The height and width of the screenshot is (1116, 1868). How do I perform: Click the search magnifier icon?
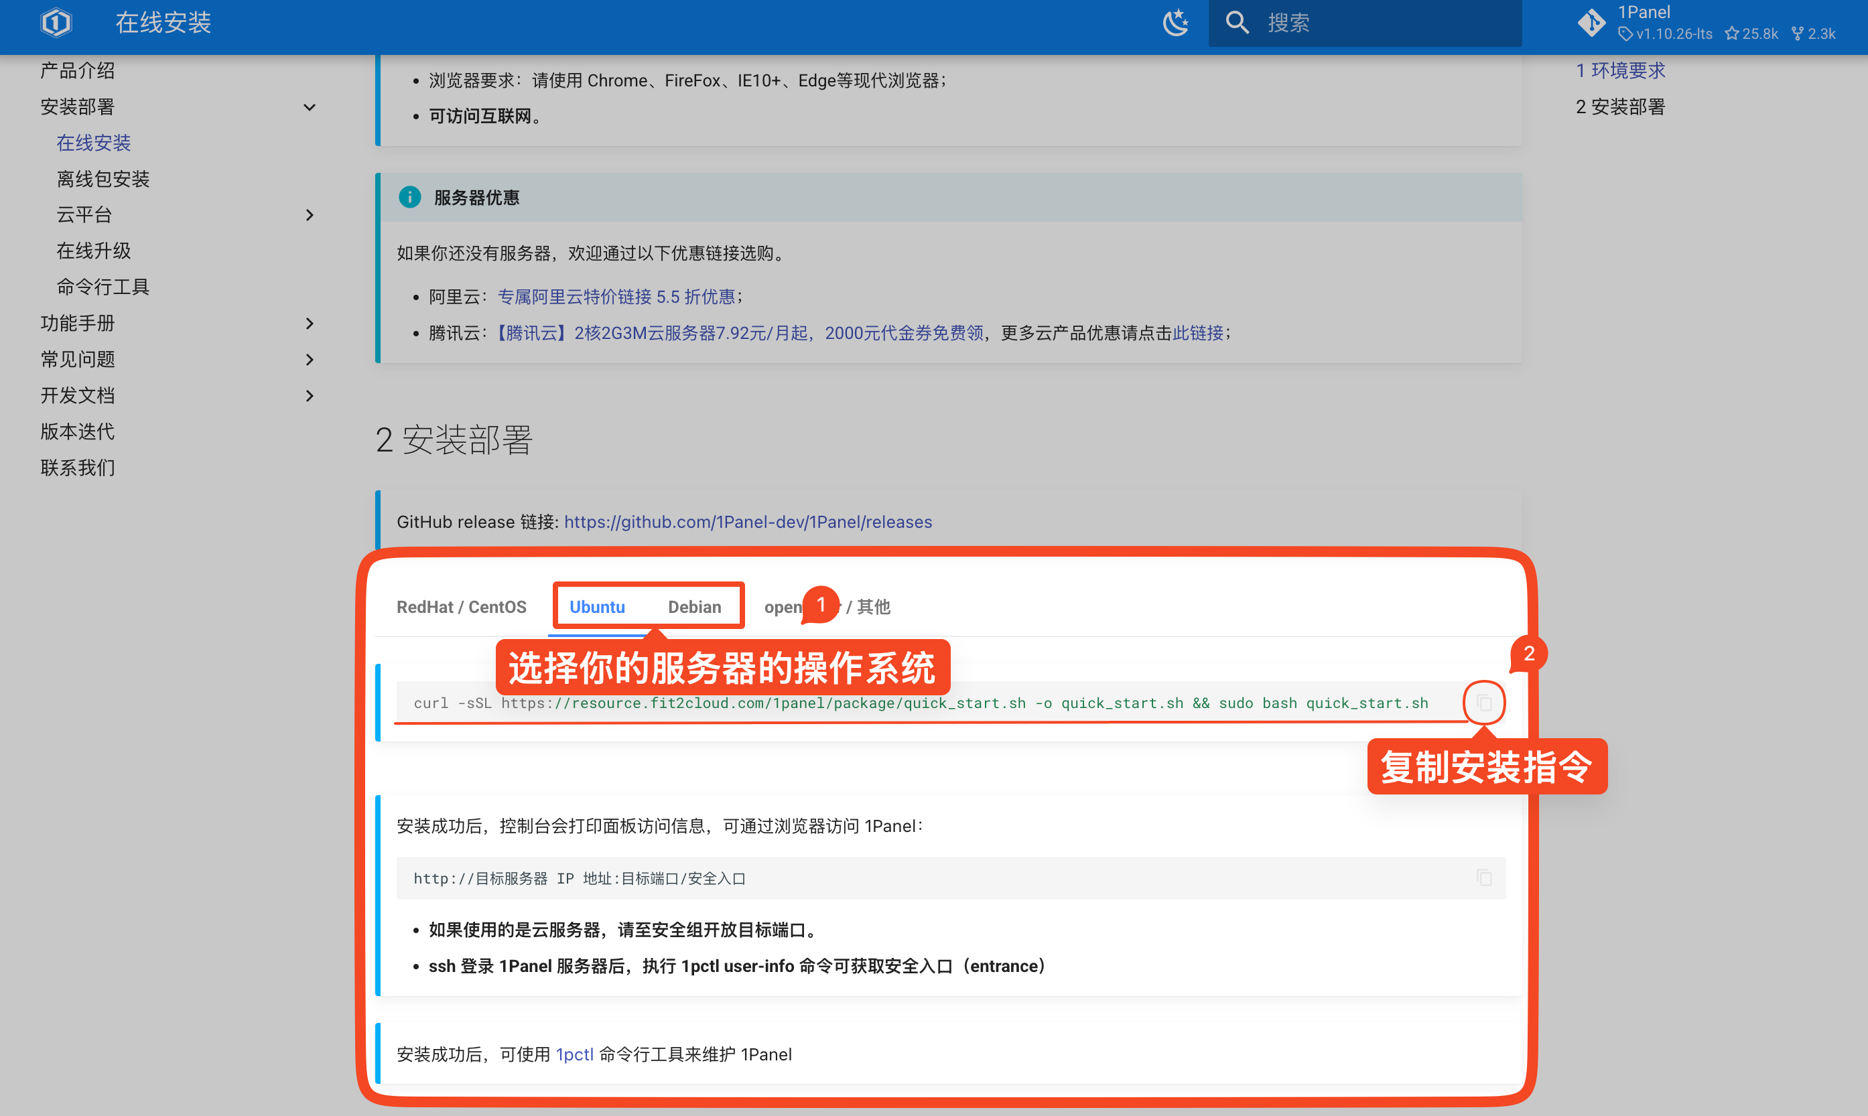point(1237,23)
